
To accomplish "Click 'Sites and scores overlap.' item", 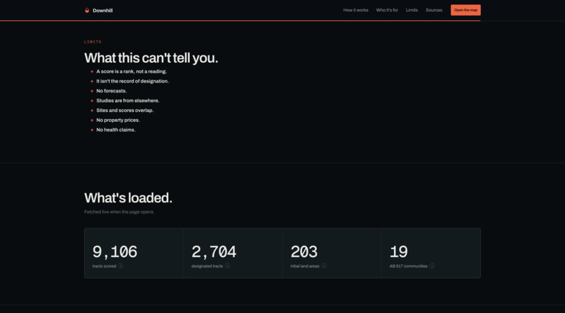I will (125, 110).
